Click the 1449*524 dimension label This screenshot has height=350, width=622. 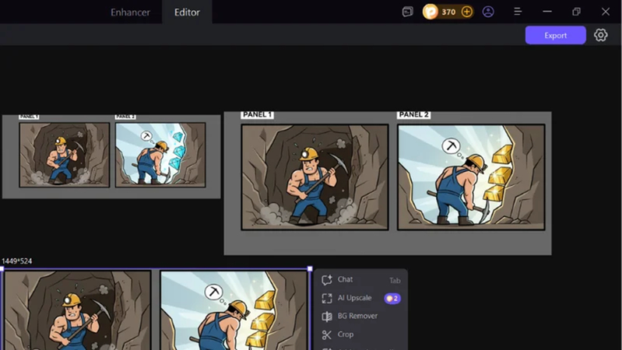[x=17, y=261]
